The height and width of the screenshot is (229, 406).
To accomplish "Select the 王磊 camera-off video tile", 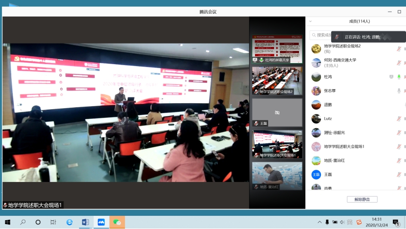I will coord(277,113).
